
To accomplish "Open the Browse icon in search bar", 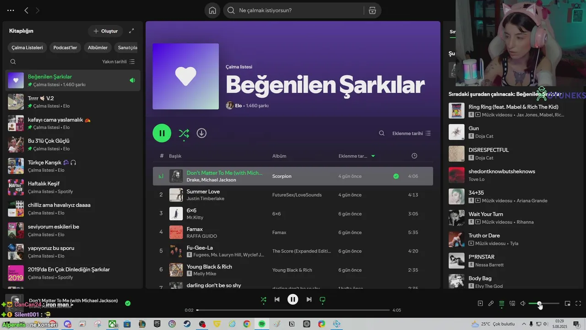I will [x=372, y=11].
